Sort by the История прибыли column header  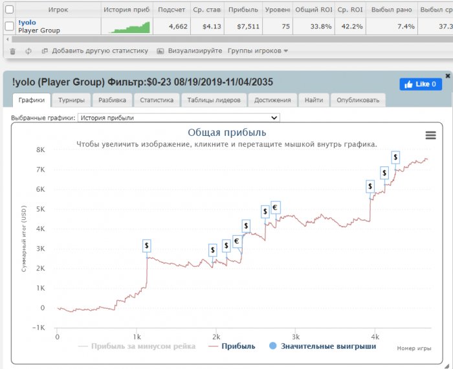pos(127,10)
